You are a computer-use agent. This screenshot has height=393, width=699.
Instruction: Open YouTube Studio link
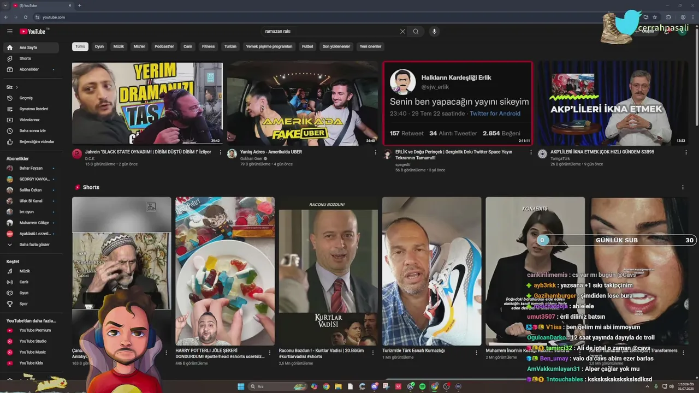coord(32,341)
